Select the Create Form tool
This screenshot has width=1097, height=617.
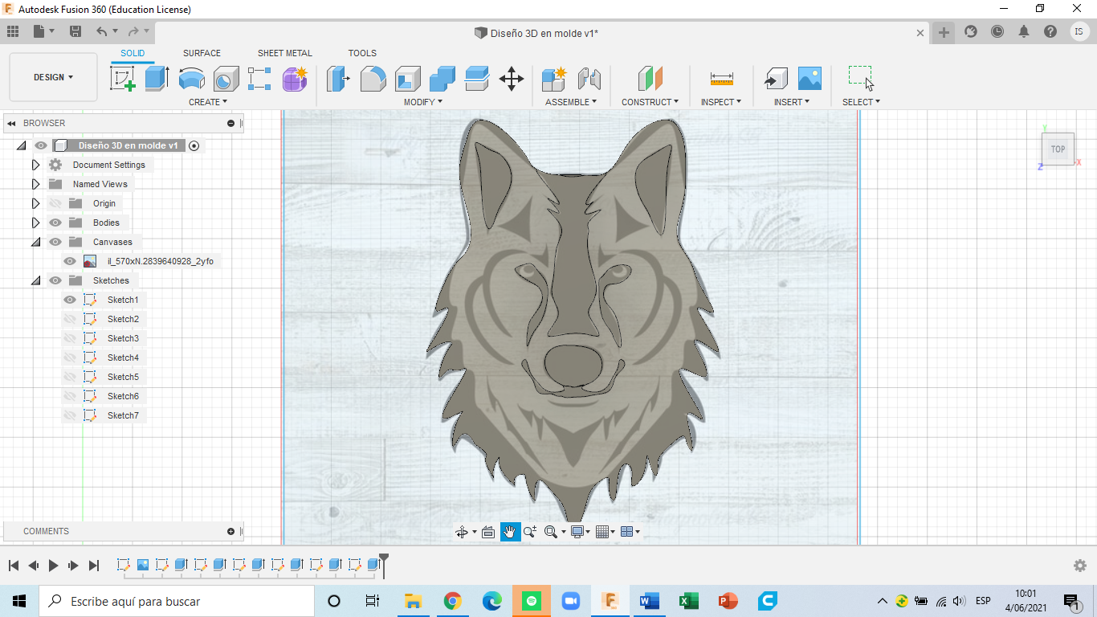[295, 79]
